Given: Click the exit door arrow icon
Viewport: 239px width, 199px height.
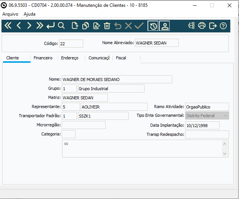Looking at the screenshot, I should (213, 25).
